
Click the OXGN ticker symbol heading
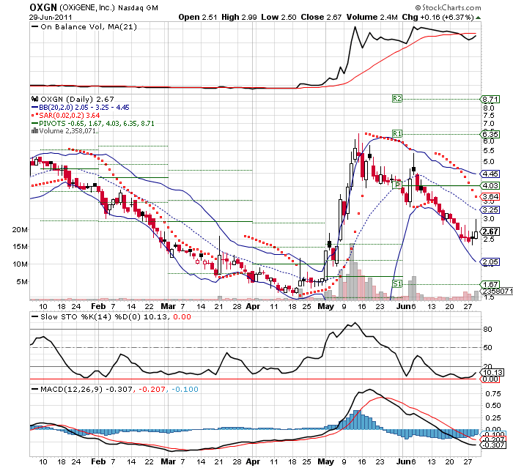(43, 7)
